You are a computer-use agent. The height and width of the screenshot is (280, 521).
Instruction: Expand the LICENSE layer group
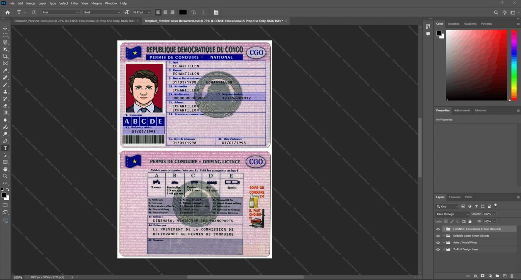444,229
